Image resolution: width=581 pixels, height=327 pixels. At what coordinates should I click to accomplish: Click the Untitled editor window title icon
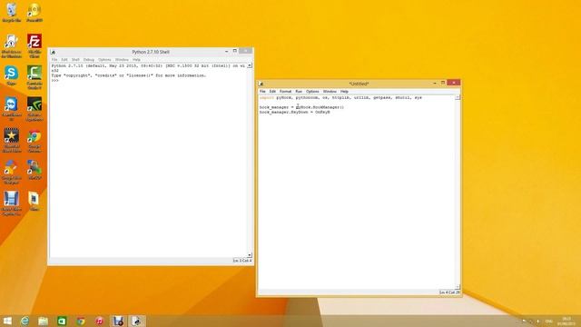[x=261, y=84]
